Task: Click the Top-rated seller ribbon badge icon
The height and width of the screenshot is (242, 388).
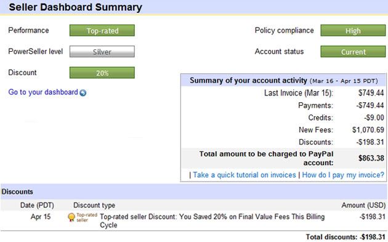Action: point(71,217)
